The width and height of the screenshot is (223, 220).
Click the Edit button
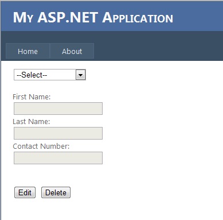(25, 192)
